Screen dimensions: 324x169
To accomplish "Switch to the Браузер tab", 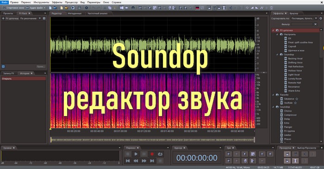I will tap(293, 13).
